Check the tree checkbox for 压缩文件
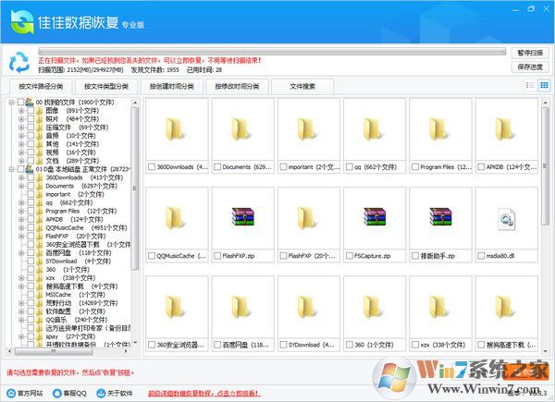The height and width of the screenshot is (402, 555). pos(31,128)
